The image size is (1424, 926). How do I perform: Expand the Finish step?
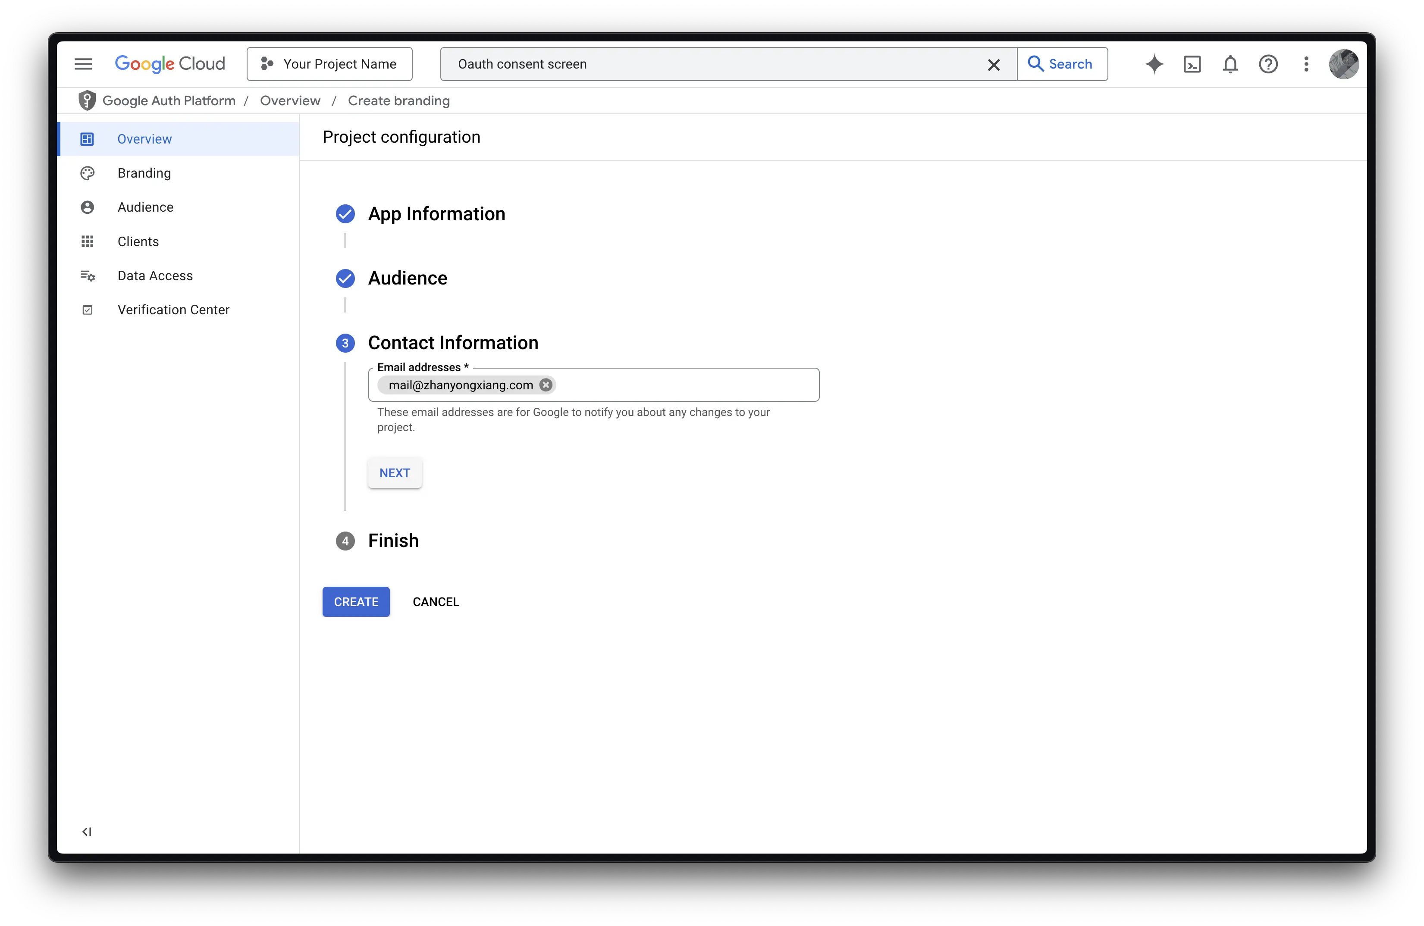[x=393, y=540]
